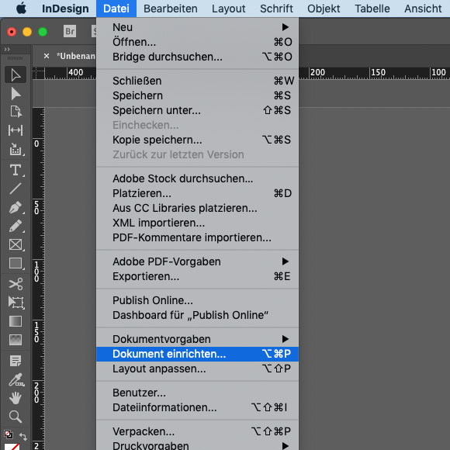Image resolution: width=450 pixels, height=450 pixels.
Task: Expand the toolbar with double chevron
Action: 7,50
